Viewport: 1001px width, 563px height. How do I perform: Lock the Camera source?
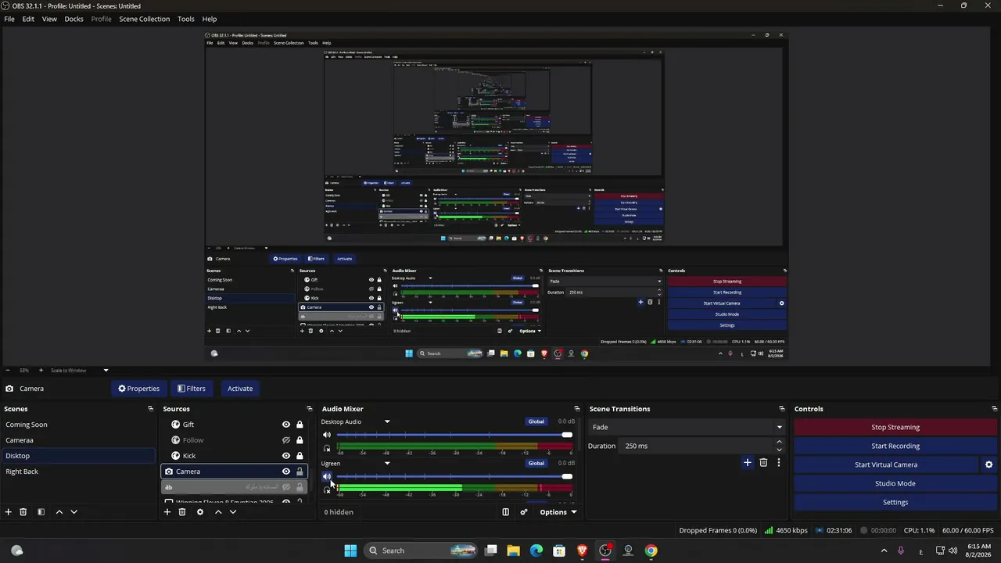300,472
